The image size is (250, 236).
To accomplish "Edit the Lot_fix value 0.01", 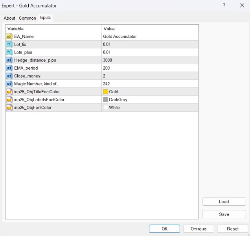I will pyautogui.click(x=150, y=44).
